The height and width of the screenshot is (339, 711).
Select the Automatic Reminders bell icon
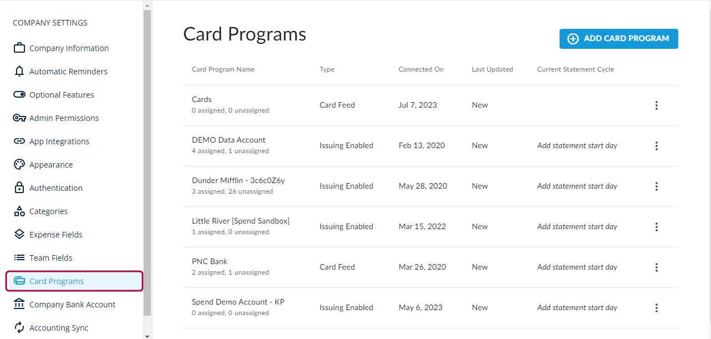(19, 71)
